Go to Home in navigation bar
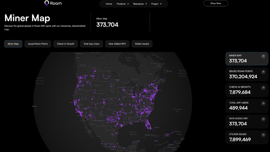 [109, 4]
